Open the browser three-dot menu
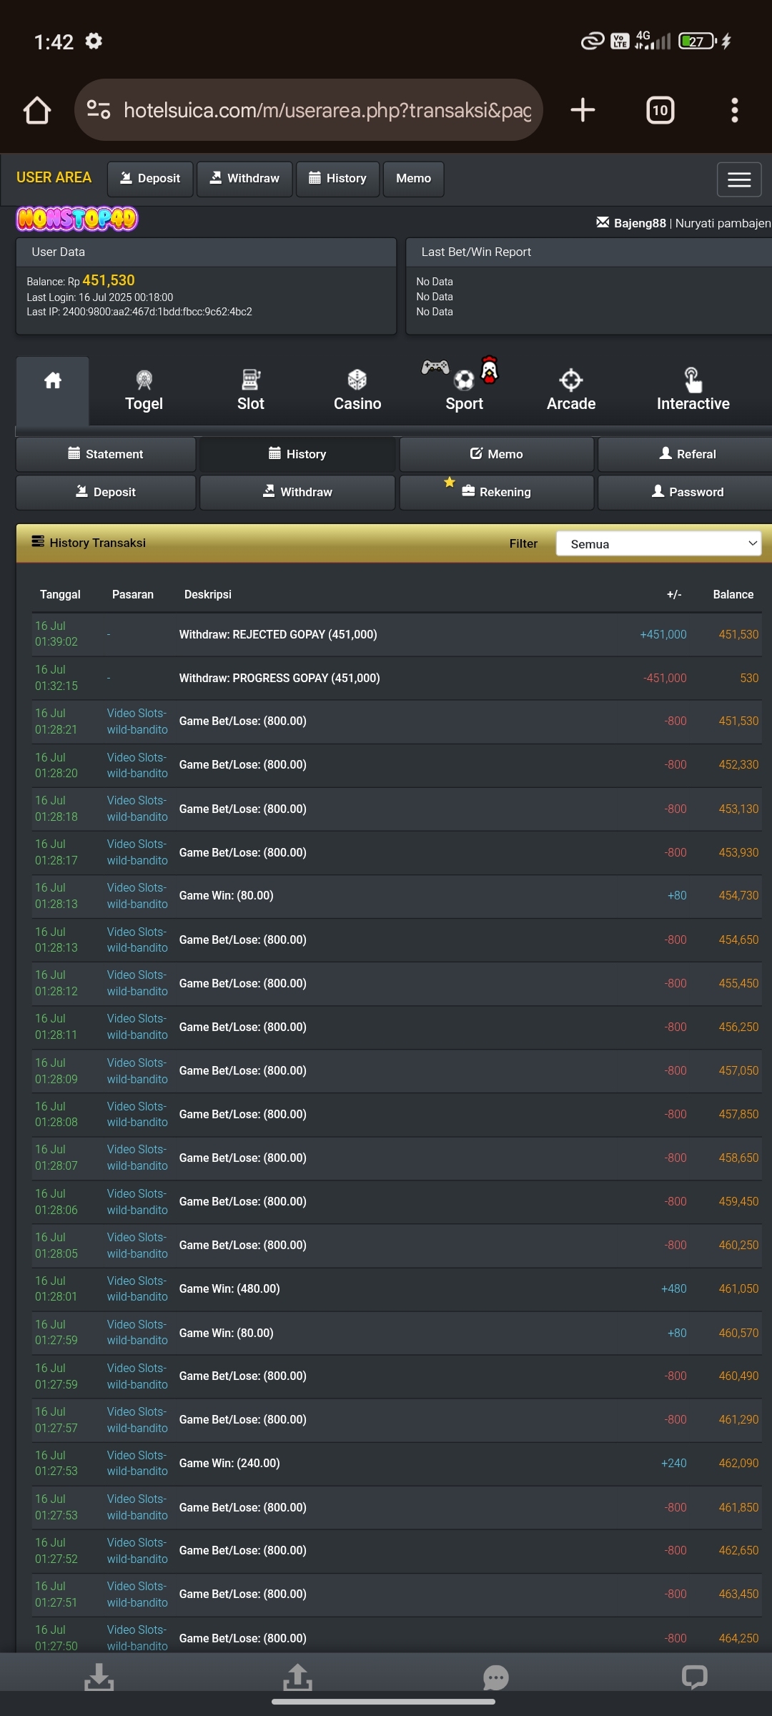 tap(734, 110)
